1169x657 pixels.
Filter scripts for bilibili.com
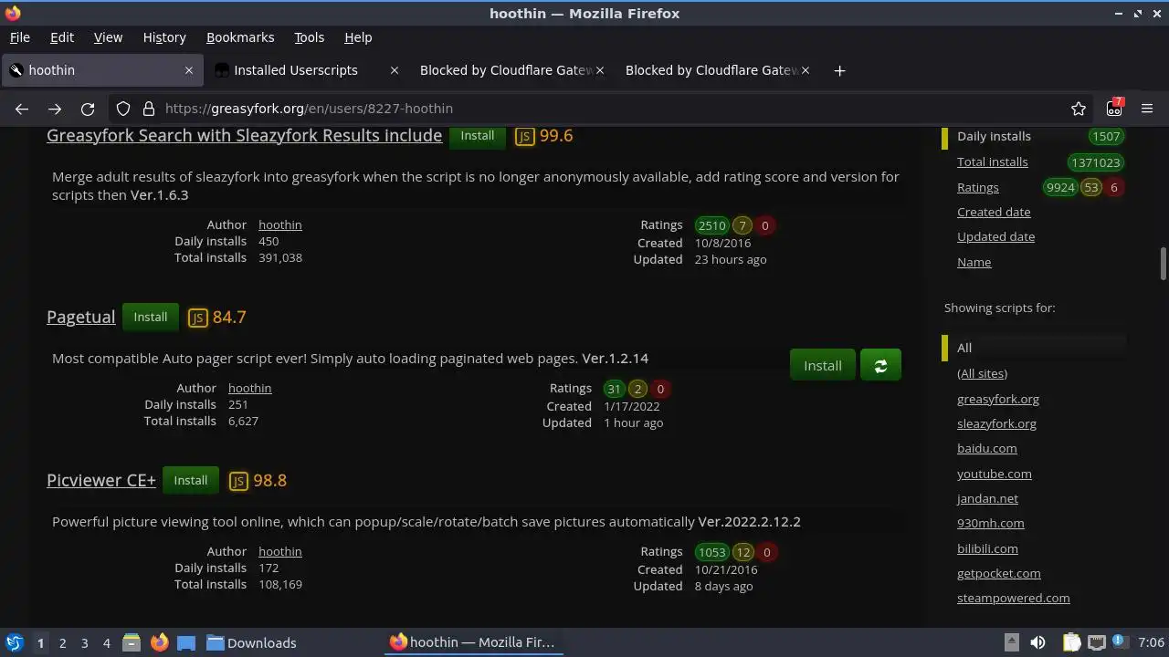[987, 548]
